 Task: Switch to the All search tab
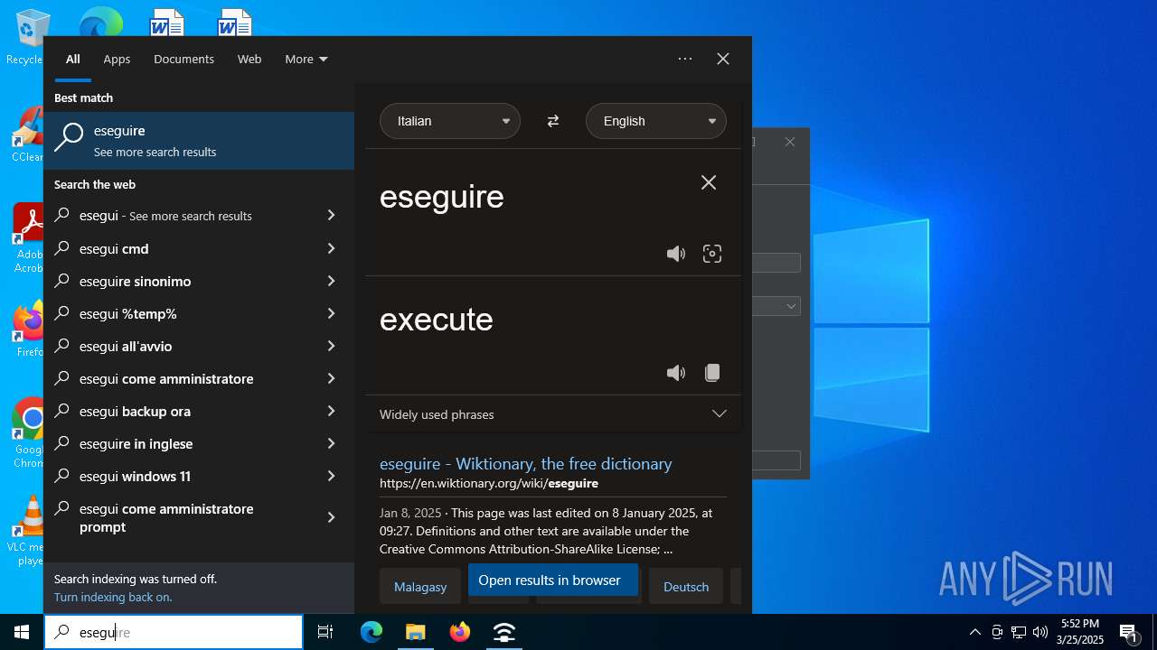pyautogui.click(x=73, y=59)
